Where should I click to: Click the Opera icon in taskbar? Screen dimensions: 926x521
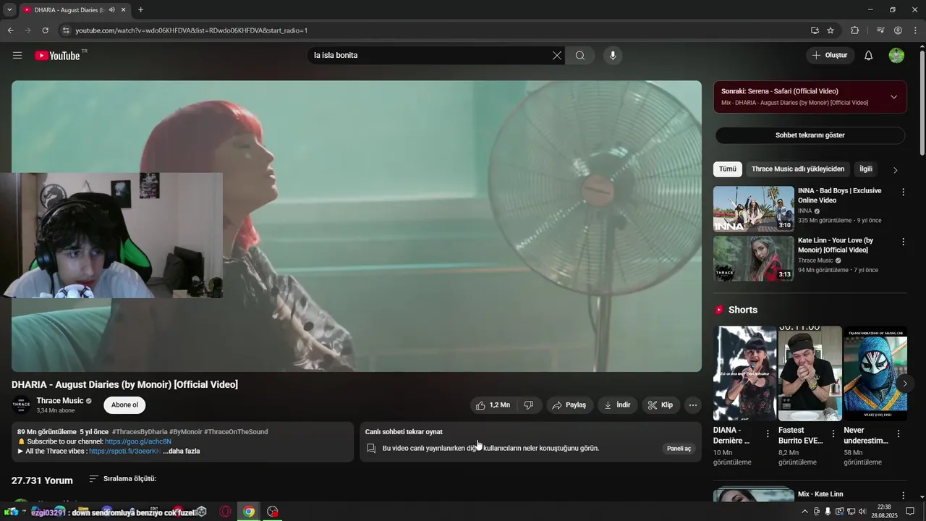point(226,512)
